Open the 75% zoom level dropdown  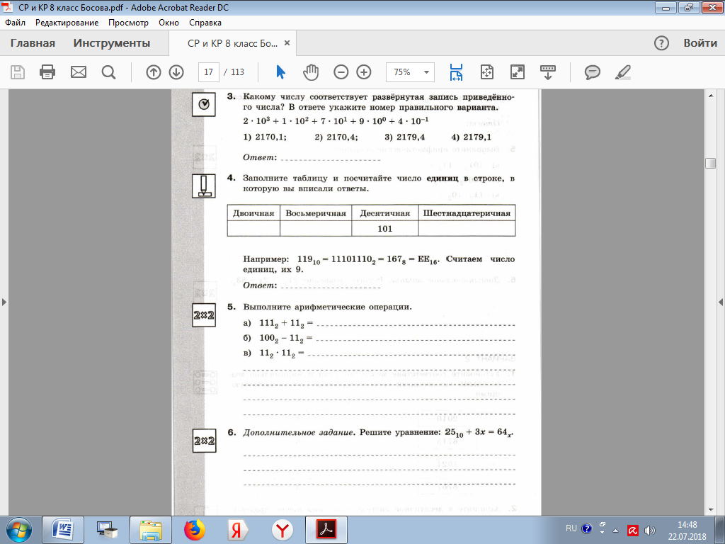[x=410, y=72]
